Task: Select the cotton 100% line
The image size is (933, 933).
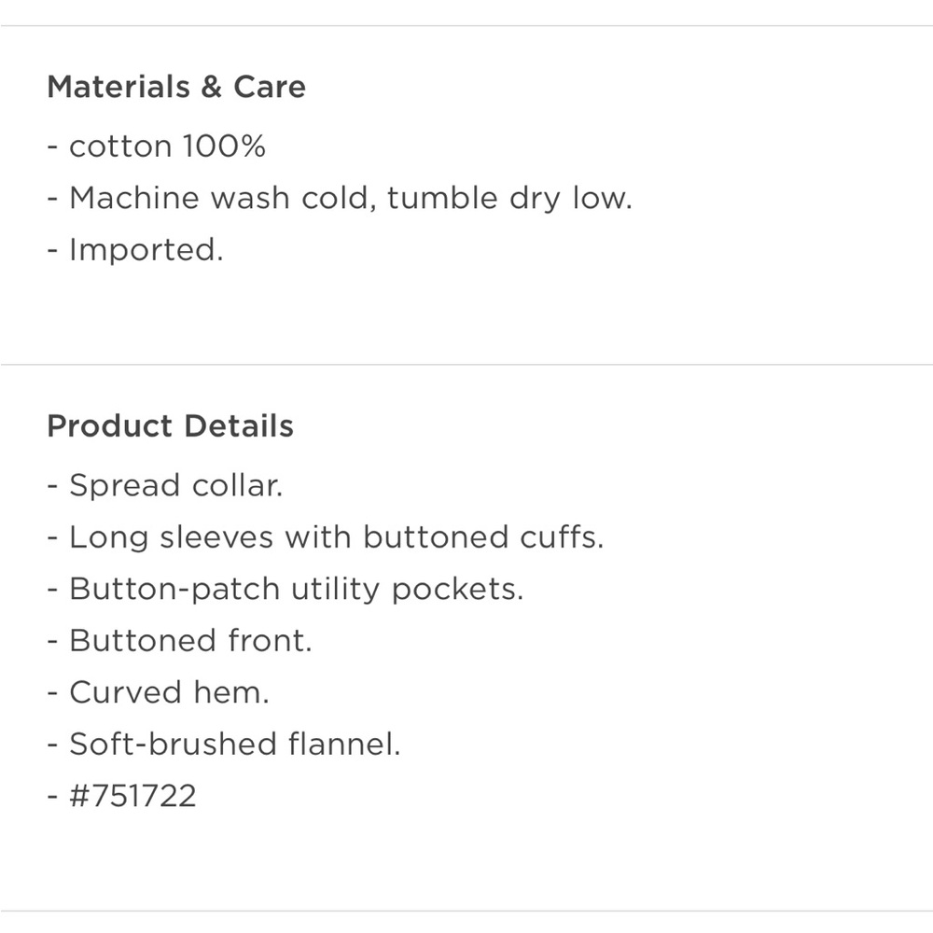Action: click(x=157, y=146)
